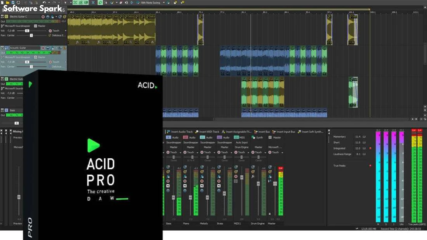Open Touch dropdown arrow on Master channel

(x=282, y=152)
